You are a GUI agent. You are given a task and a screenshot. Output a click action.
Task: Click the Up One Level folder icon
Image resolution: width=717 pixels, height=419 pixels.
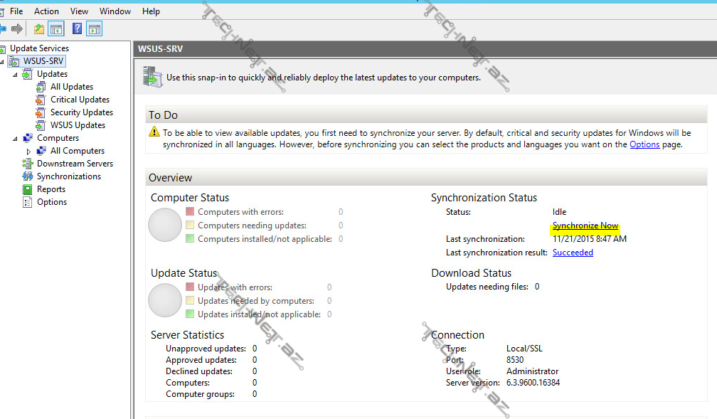coord(39,29)
